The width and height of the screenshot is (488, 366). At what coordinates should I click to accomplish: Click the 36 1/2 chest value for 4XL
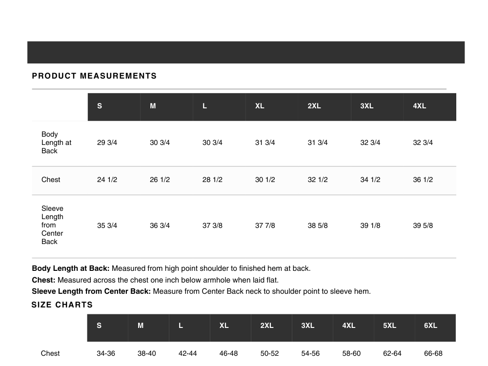(x=423, y=180)
